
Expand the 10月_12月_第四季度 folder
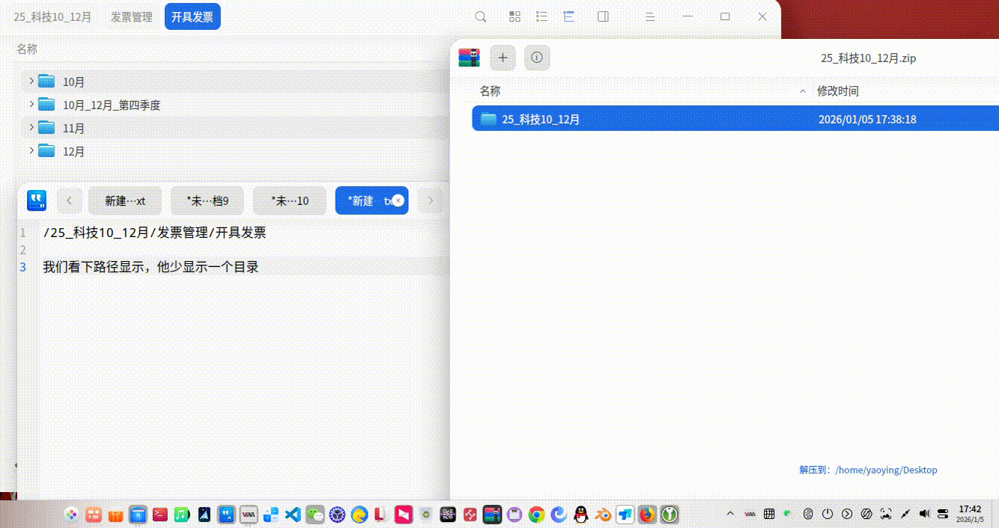click(x=31, y=104)
